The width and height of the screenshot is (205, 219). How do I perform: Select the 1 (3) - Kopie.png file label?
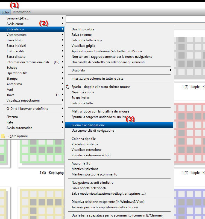tap(52, 173)
